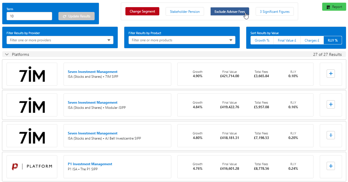Open Seven Investment Management link for Modular iSIPP
Image resolution: width=348 pixels, height=182 pixels.
tap(93, 103)
